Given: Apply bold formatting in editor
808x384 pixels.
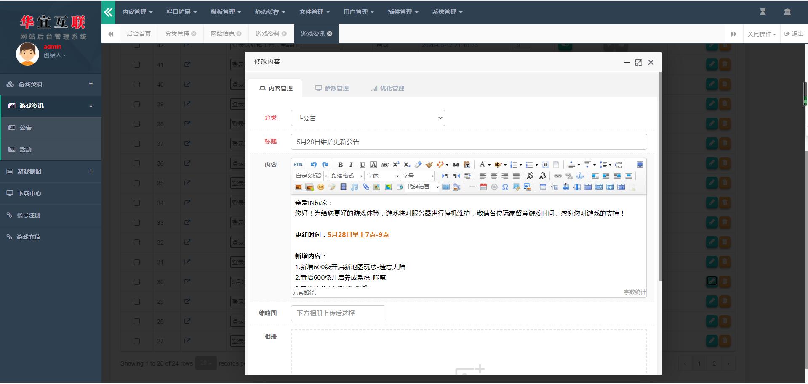Looking at the screenshot, I should [340, 165].
